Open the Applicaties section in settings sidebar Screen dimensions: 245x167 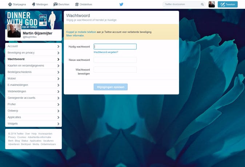pos(33,117)
